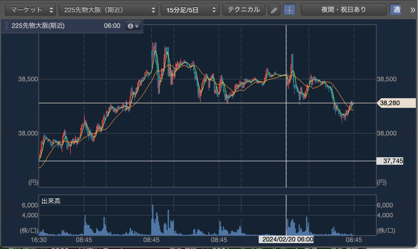Click the 06:00 time in the legend
The height and width of the screenshot is (249, 418).
112,26
